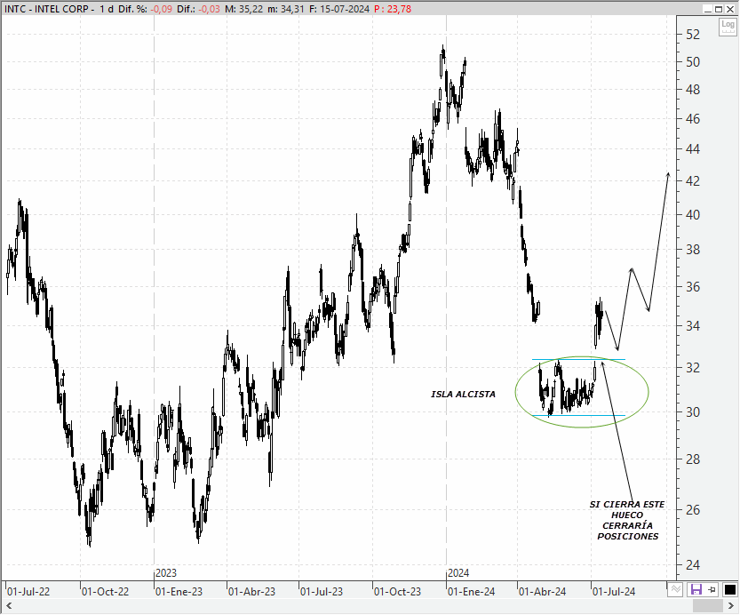
Task: Click the '01-Oct-22' date label
Action: tap(105, 591)
